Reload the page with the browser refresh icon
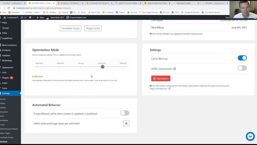This screenshot has height=145, width=257. tap(8, 8)
